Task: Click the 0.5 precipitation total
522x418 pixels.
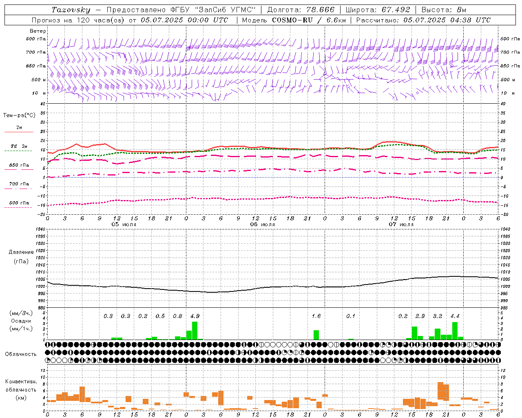Action: click(x=160, y=316)
